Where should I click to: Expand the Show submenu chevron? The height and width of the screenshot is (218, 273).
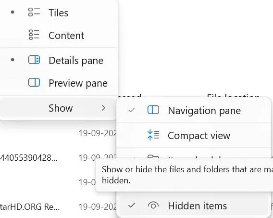click(103, 108)
